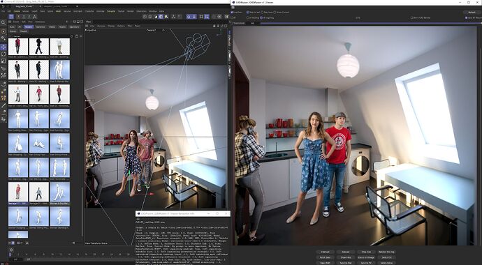Open the Databases menu in asset browser
Screen dimensions: 482x265
(40, 22)
